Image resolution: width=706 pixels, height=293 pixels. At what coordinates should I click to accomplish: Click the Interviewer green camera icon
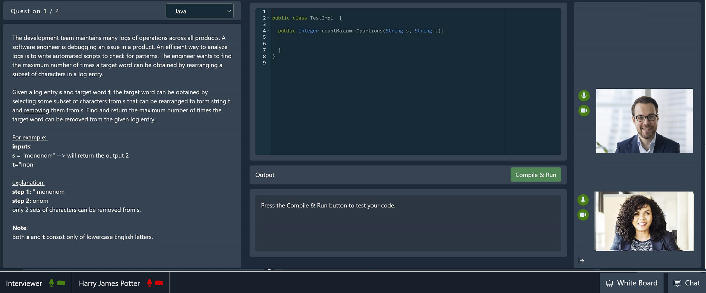(61, 283)
